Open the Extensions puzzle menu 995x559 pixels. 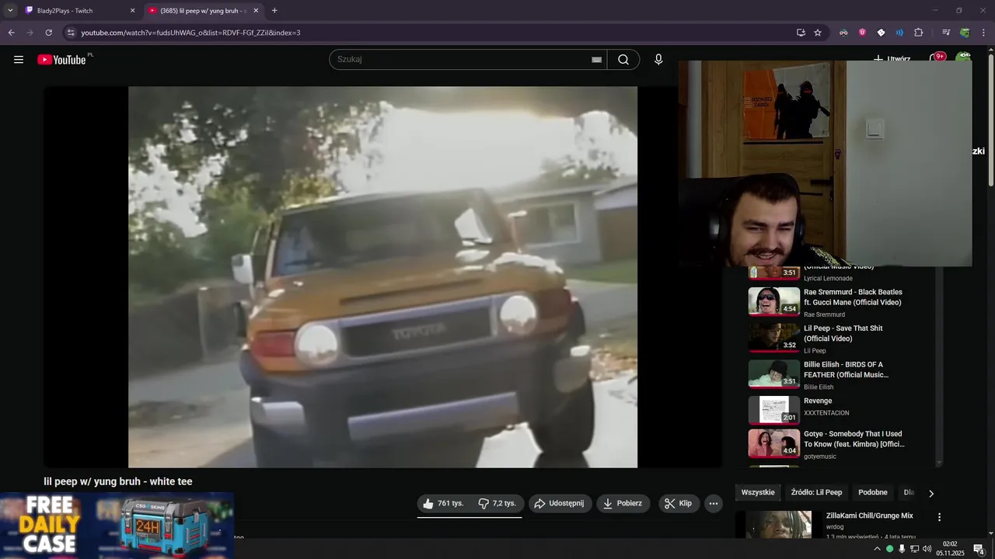(x=919, y=33)
